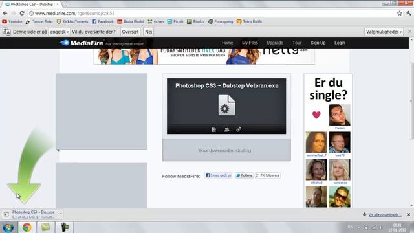414x233 pixels.
Task: Select the Photoshop CS3 browser tab
Action: pyautogui.click(x=32, y=5)
